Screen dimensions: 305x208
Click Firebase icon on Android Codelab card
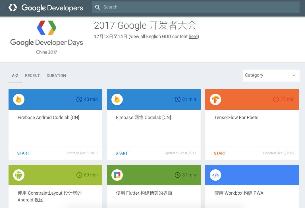19,99
